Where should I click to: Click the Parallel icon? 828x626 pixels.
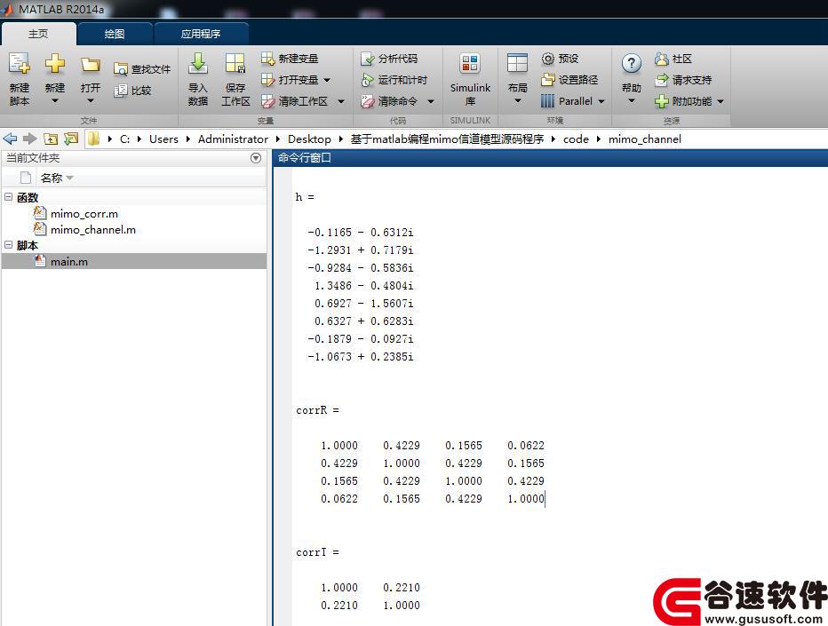(x=548, y=101)
